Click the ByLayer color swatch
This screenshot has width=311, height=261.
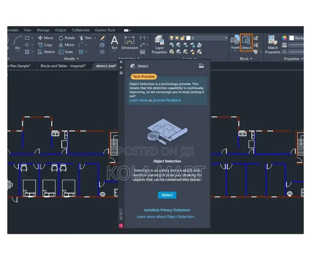[291, 38]
